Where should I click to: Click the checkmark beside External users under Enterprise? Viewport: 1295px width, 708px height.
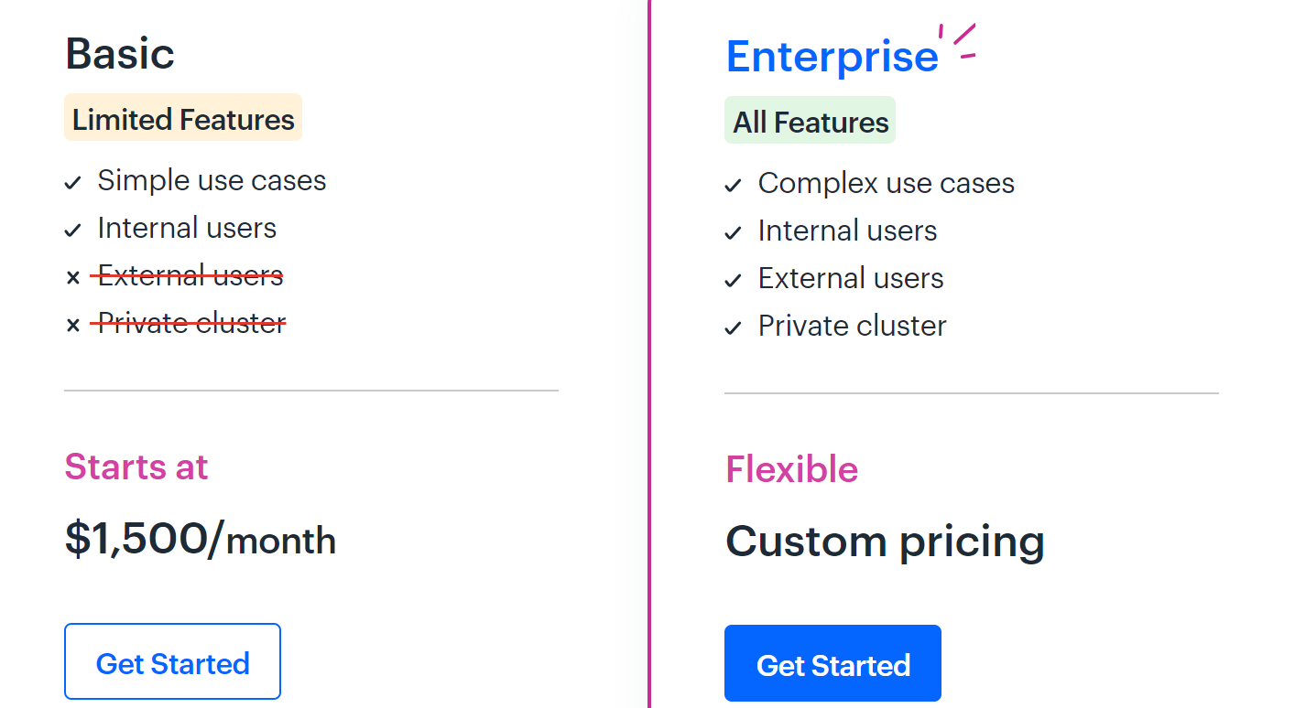[x=734, y=280]
